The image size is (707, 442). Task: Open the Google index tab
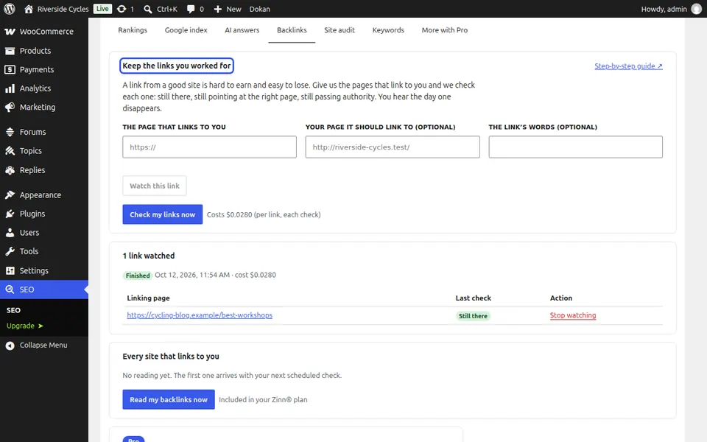pyautogui.click(x=186, y=30)
